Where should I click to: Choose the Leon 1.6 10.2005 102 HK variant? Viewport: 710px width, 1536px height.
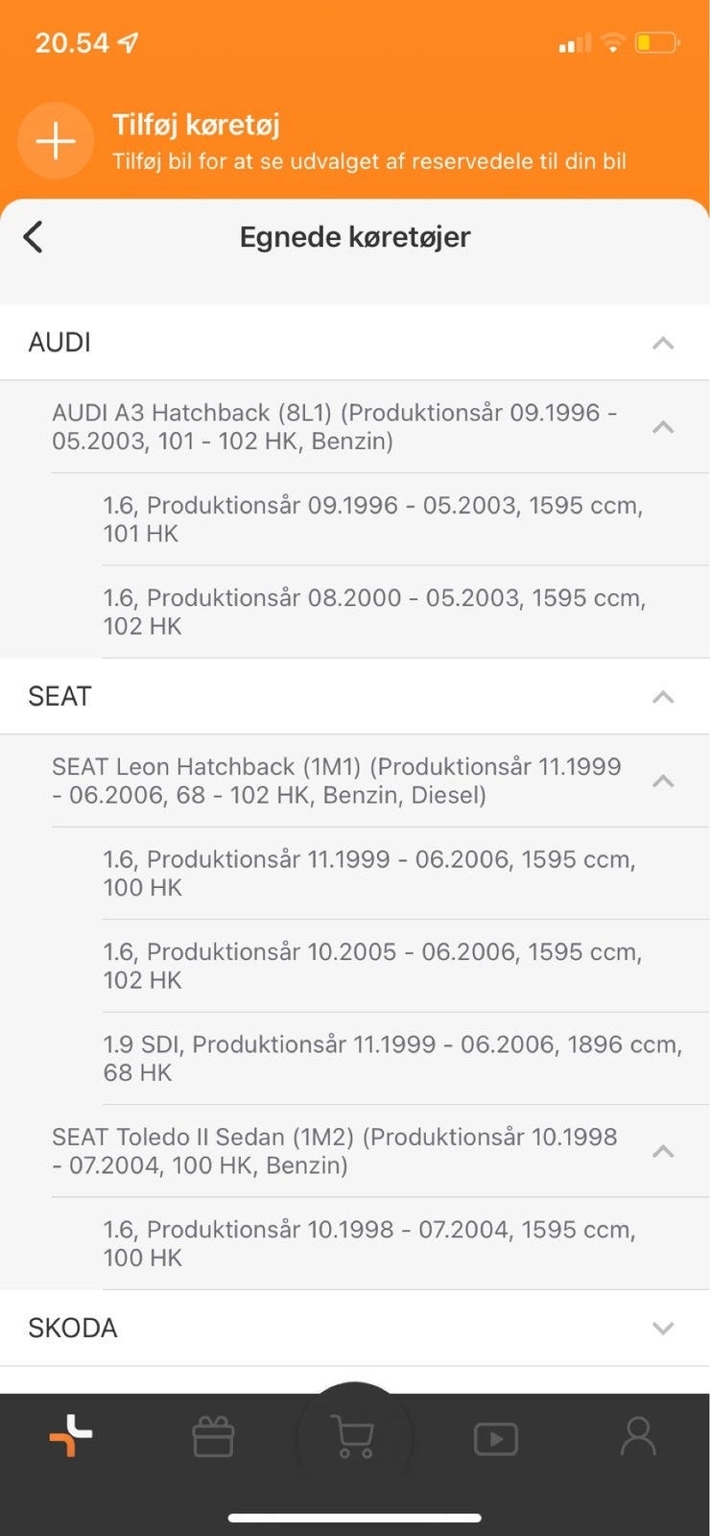(x=374, y=966)
